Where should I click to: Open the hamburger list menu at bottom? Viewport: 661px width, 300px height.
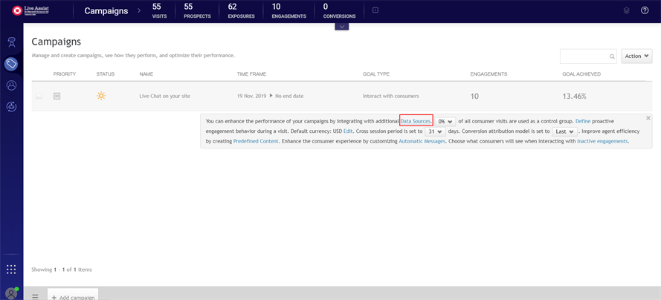click(x=35, y=296)
